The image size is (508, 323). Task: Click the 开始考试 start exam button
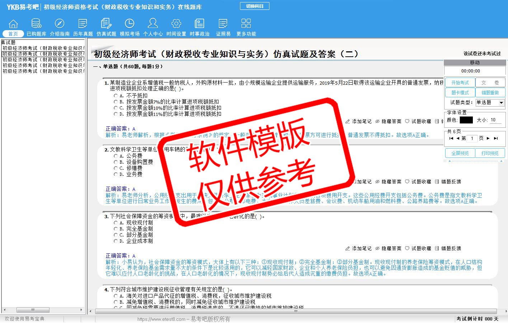tap(460, 83)
